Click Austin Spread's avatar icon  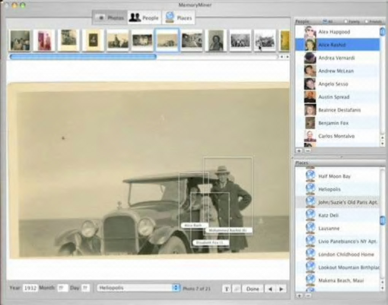310,97
